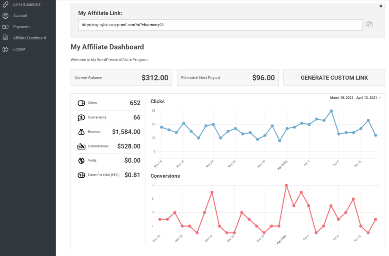Expand the March 15 to April 13 selector
Screen dimensions: 389x256
[x=353, y=98]
